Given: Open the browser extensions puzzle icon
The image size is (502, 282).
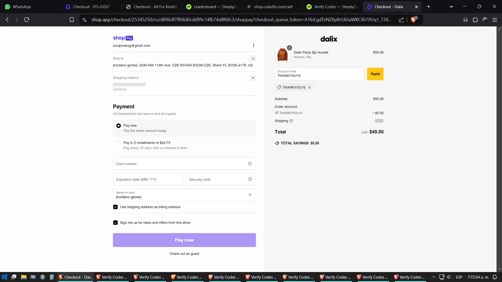Looking at the screenshot, I should 475,20.
